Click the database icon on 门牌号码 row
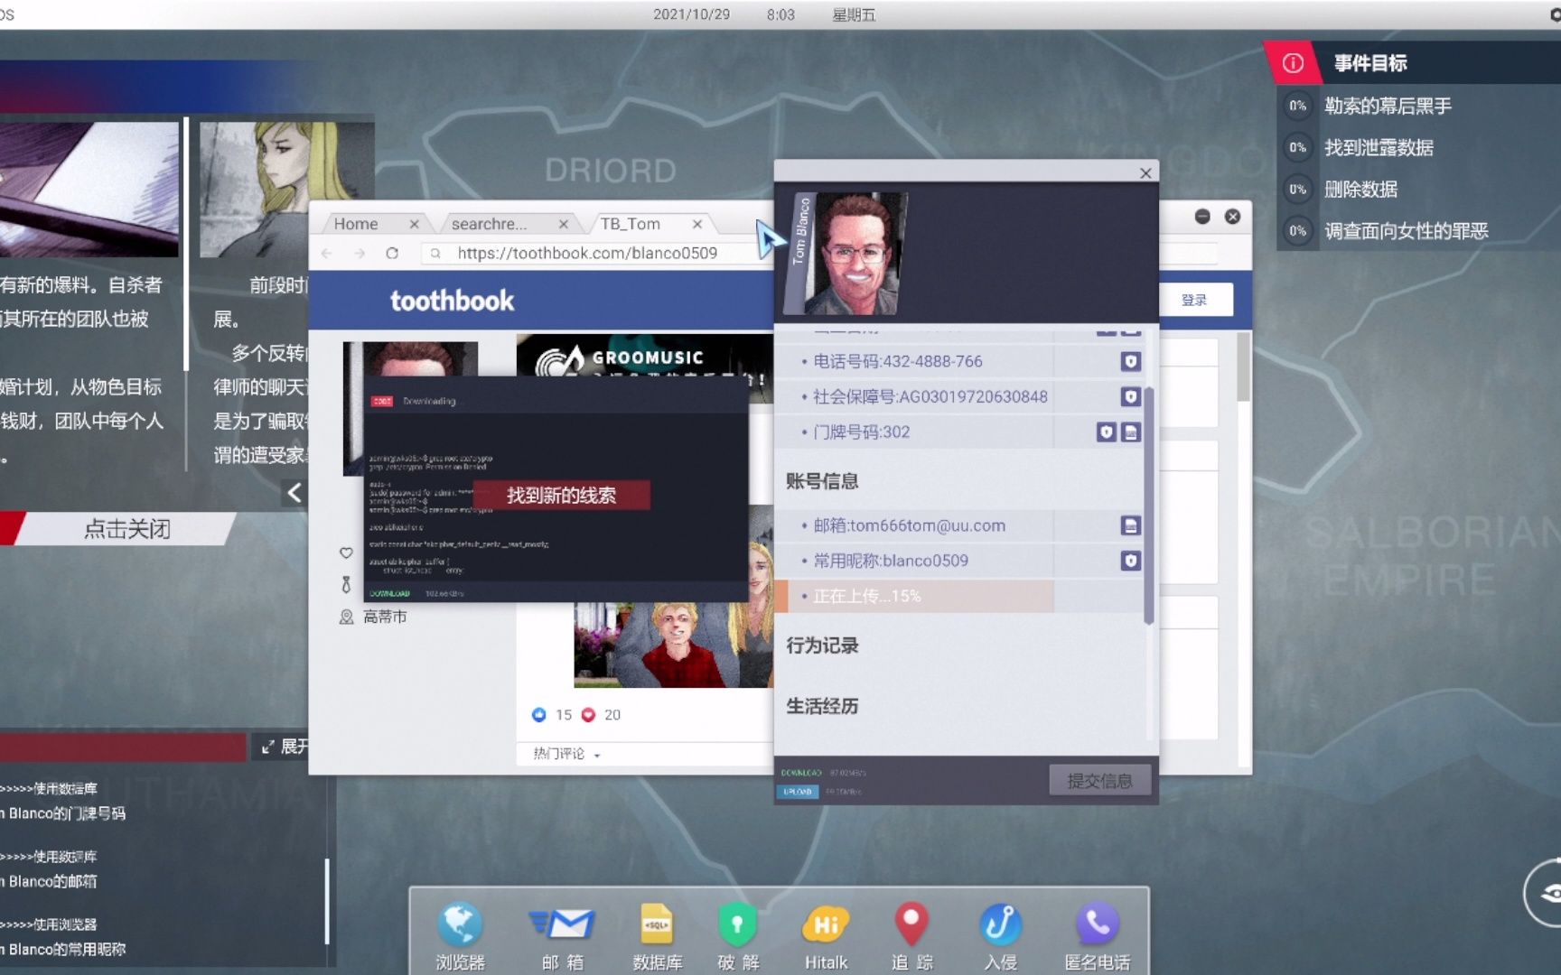This screenshot has height=975, width=1561. [1130, 432]
